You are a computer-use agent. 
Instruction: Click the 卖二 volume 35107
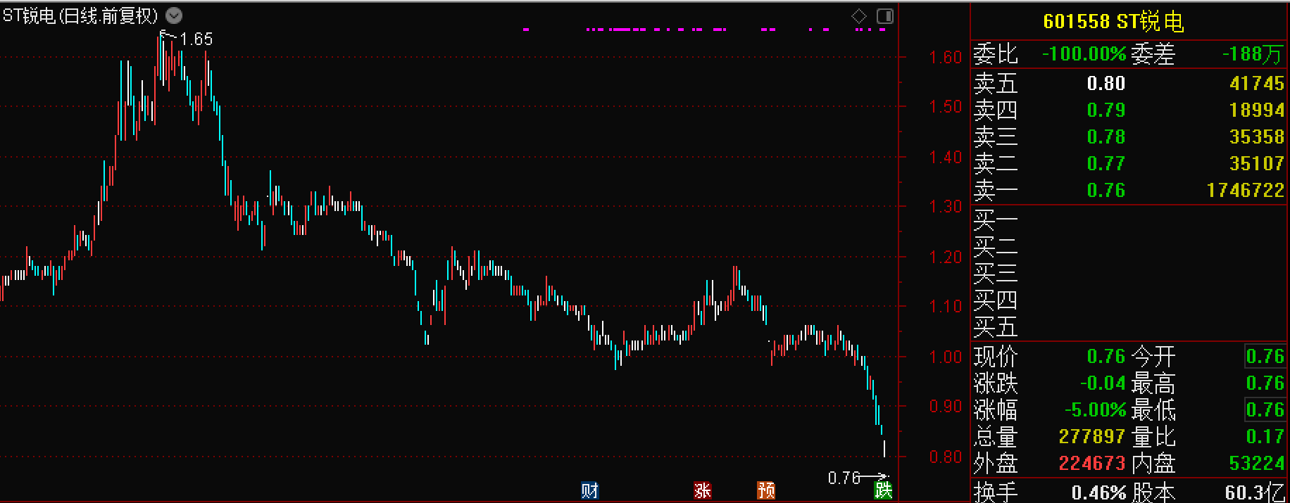point(1256,164)
